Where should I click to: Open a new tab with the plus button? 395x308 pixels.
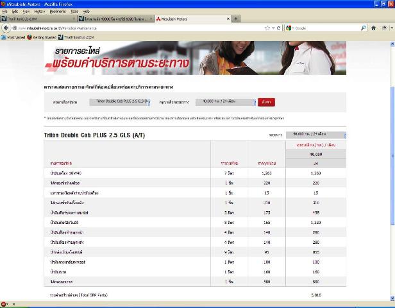click(236, 19)
